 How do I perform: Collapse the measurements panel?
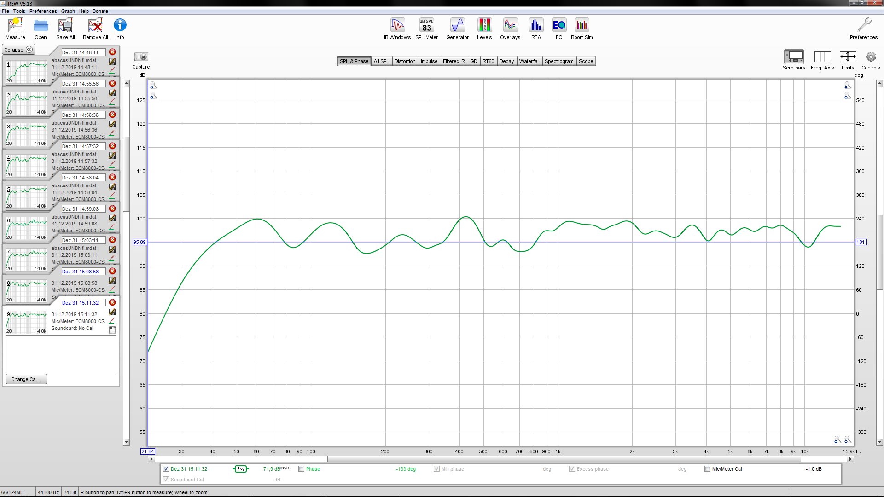coord(19,50)
